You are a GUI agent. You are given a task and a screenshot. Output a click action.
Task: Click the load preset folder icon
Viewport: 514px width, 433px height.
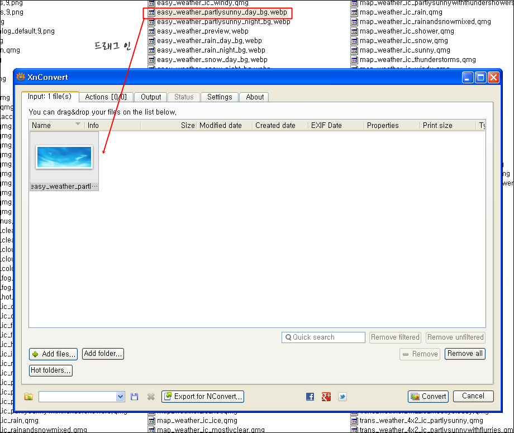click(x=28, y=397)
